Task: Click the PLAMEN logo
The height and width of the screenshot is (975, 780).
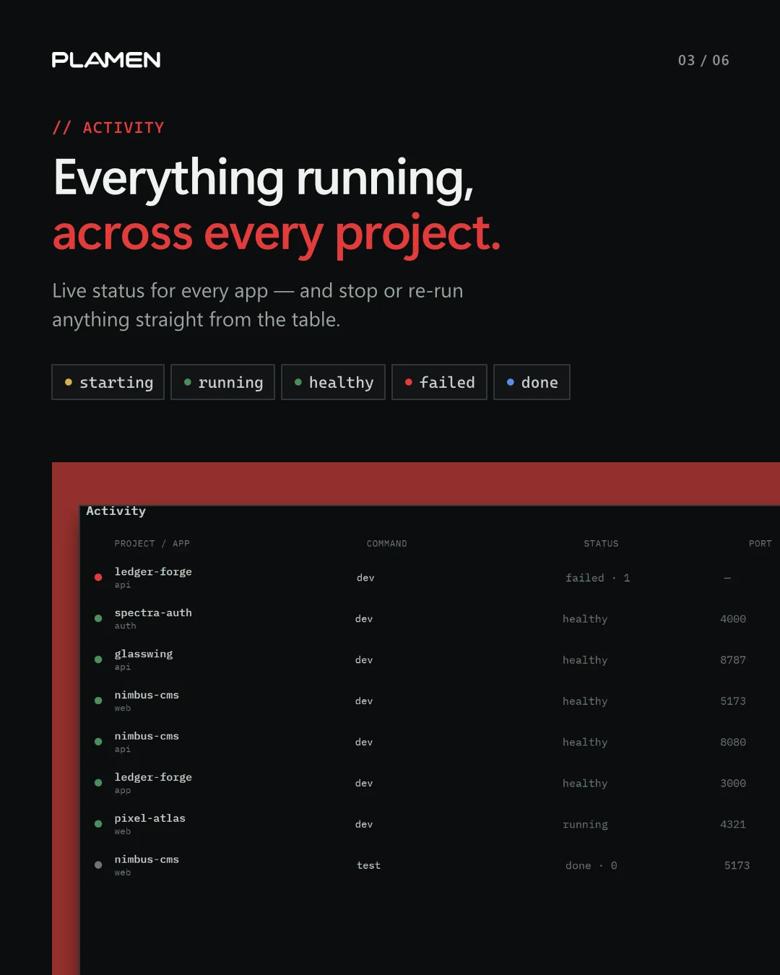Action: (x=106, y=60)
